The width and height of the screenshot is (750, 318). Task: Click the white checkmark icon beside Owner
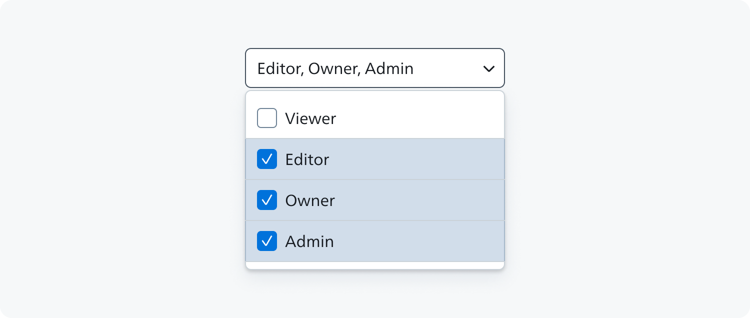[267, 200]
